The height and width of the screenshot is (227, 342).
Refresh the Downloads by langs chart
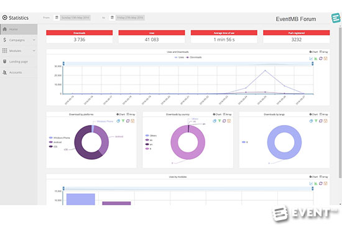(321, 121)
